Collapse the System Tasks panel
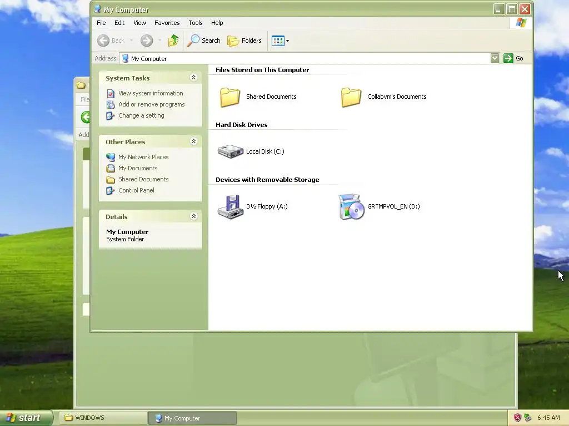569x426 pixels. click(x=193, y=78)
